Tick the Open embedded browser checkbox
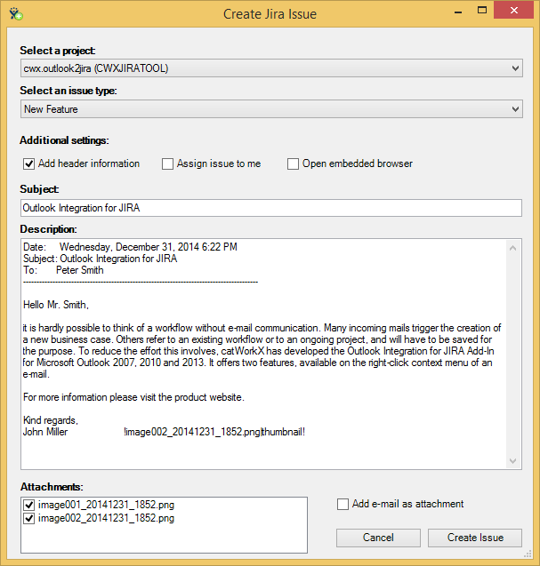 point(293,163)
